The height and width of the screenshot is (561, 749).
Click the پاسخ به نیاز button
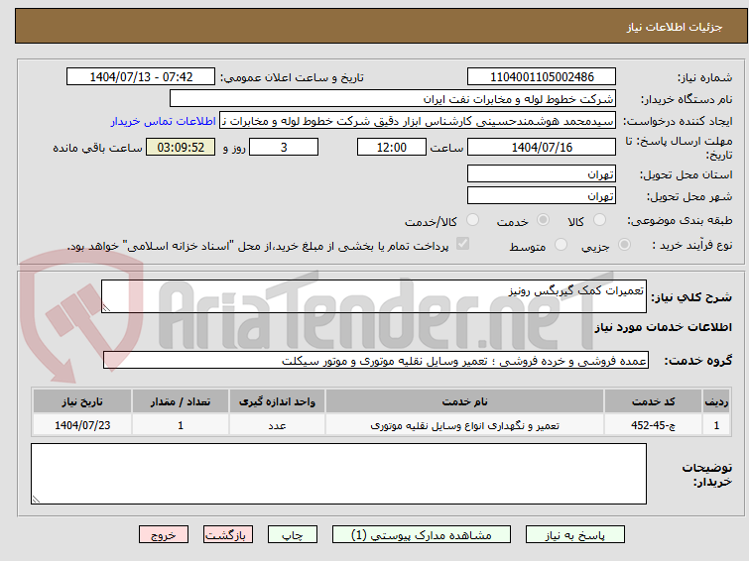click(575, 535)
